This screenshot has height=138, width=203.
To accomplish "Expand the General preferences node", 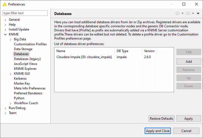I will click(x=5, y=20).
